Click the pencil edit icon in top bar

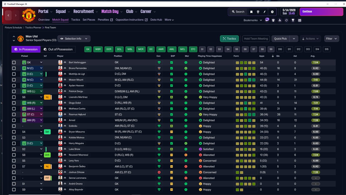[265, 12]
